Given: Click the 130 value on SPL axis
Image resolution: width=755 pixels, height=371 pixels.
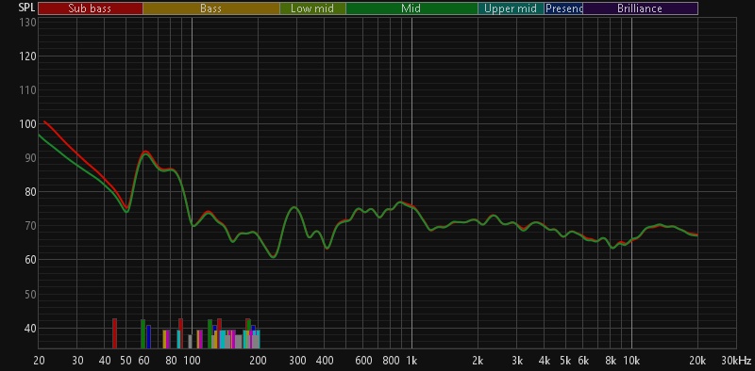Looking at the screenshot, I should click(29, 23).
